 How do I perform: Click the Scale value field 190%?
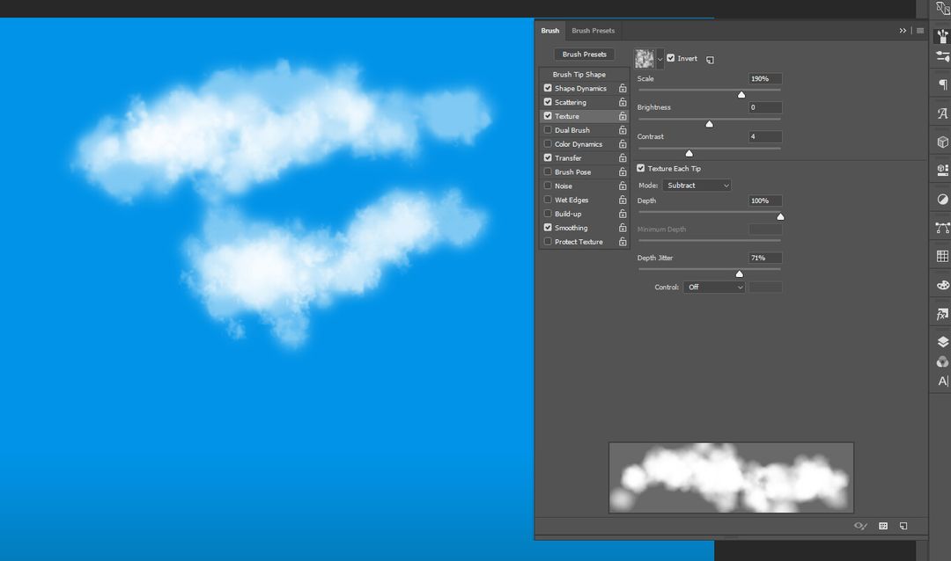coord(765,79)
